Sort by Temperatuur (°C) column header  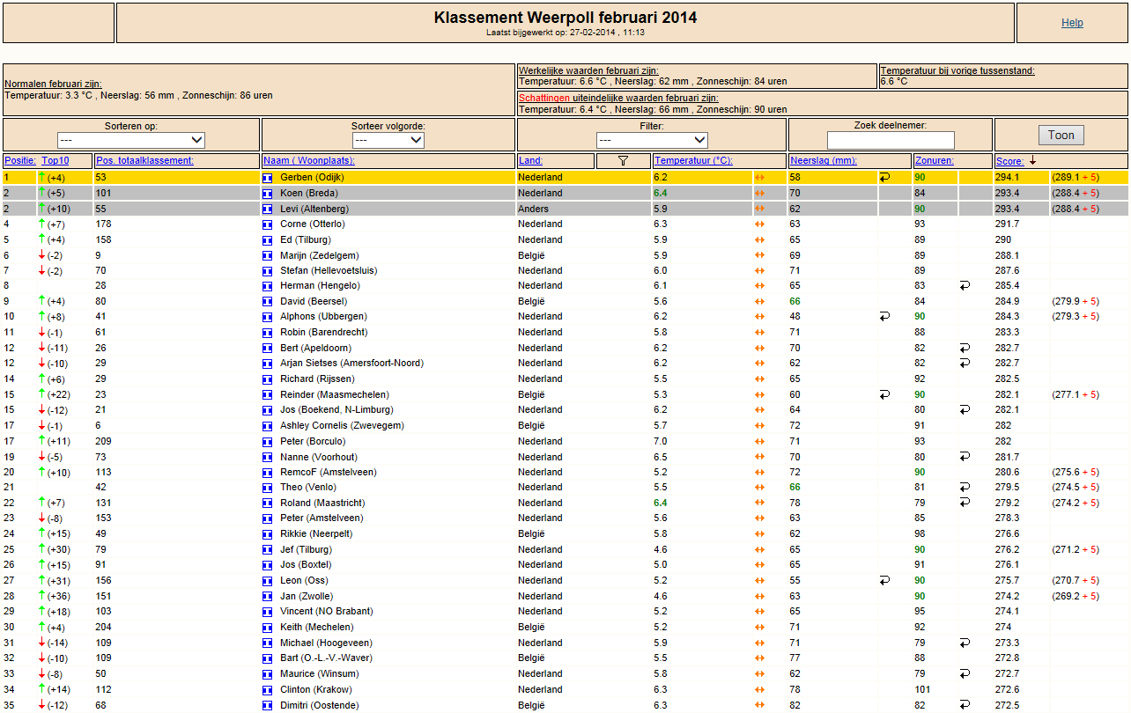click(694, 161)
